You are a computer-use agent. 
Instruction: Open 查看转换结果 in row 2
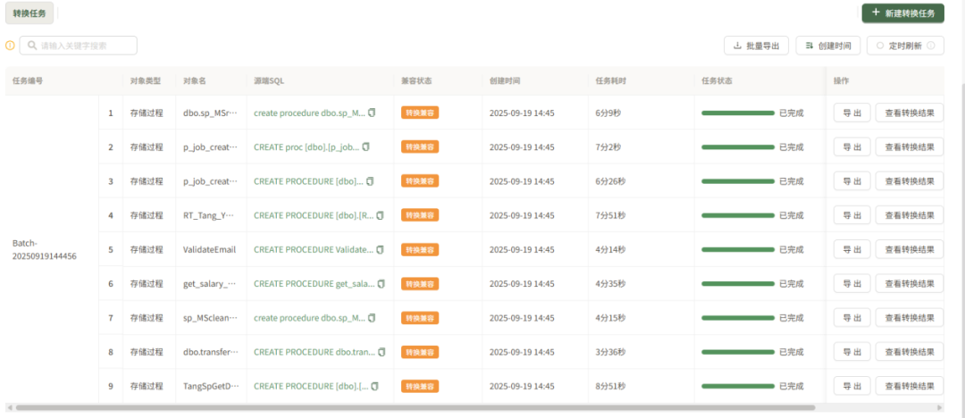point(910,147)
